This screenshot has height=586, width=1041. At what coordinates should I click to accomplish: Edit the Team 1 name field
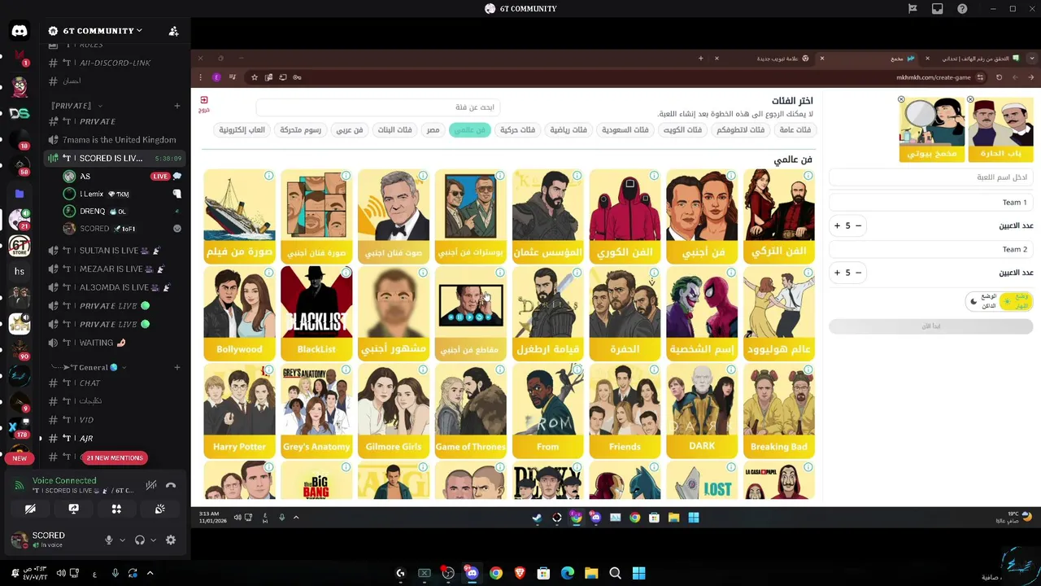pos(930,202)
